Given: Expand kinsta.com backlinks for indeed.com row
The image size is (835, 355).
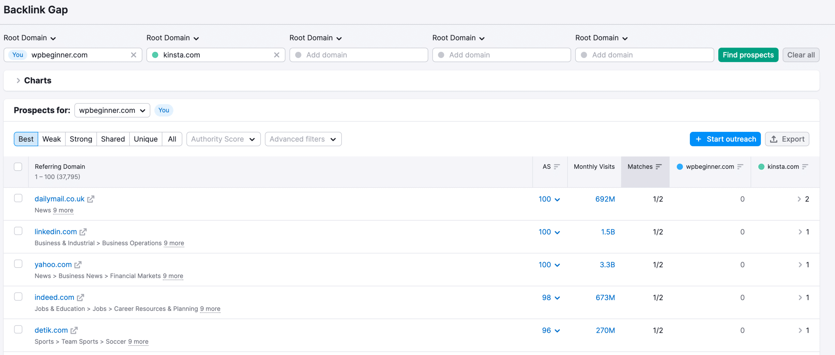Looking at the screenshot, I should point(800,298).
